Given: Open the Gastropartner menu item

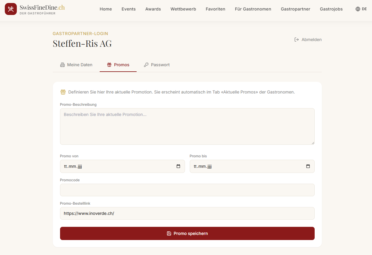Looking at the screenshot, I should tap(295, 9).
